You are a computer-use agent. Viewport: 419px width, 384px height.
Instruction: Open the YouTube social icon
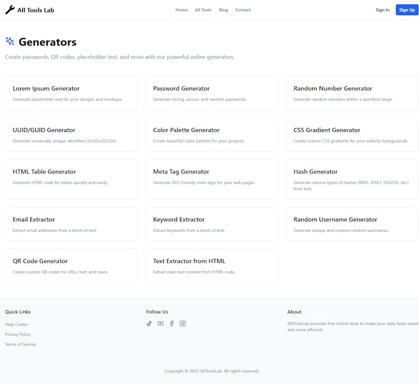(x=160, y=323)
